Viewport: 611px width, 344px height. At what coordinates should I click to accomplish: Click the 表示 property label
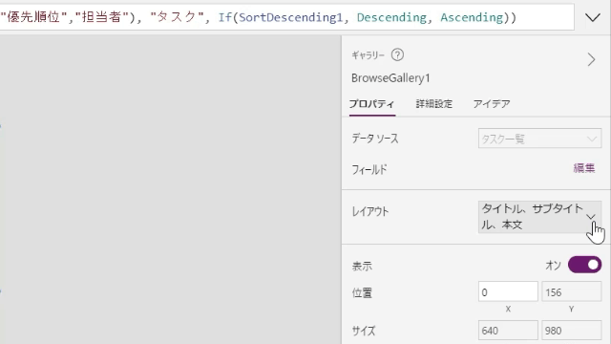pyautogui.click(x=362, y=266)
